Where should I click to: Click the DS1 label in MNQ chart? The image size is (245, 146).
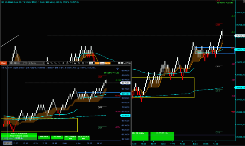click(x=218, y=91)
